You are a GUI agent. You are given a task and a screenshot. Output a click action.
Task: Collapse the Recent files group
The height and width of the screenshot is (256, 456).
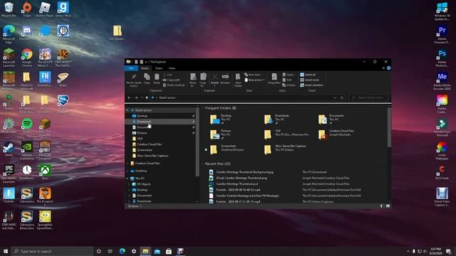(x=203, y=164)
